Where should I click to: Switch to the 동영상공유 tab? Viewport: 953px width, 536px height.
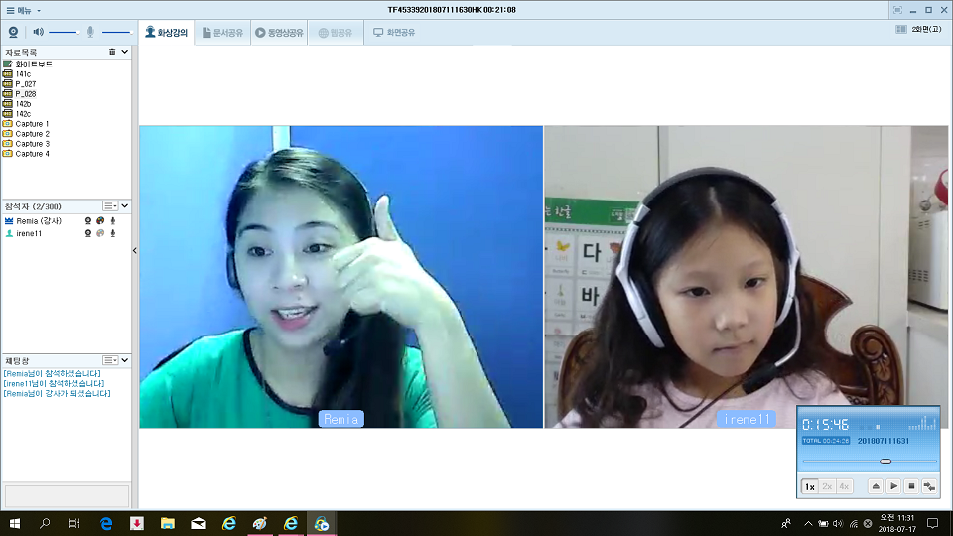[x=279, y=32]
